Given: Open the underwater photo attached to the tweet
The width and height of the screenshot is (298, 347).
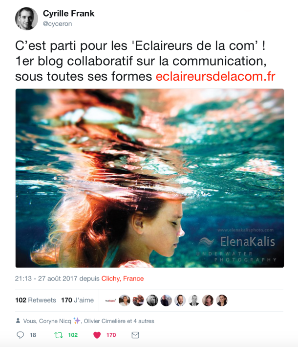Looking at the screenshot, I should (x=149, y=178).
